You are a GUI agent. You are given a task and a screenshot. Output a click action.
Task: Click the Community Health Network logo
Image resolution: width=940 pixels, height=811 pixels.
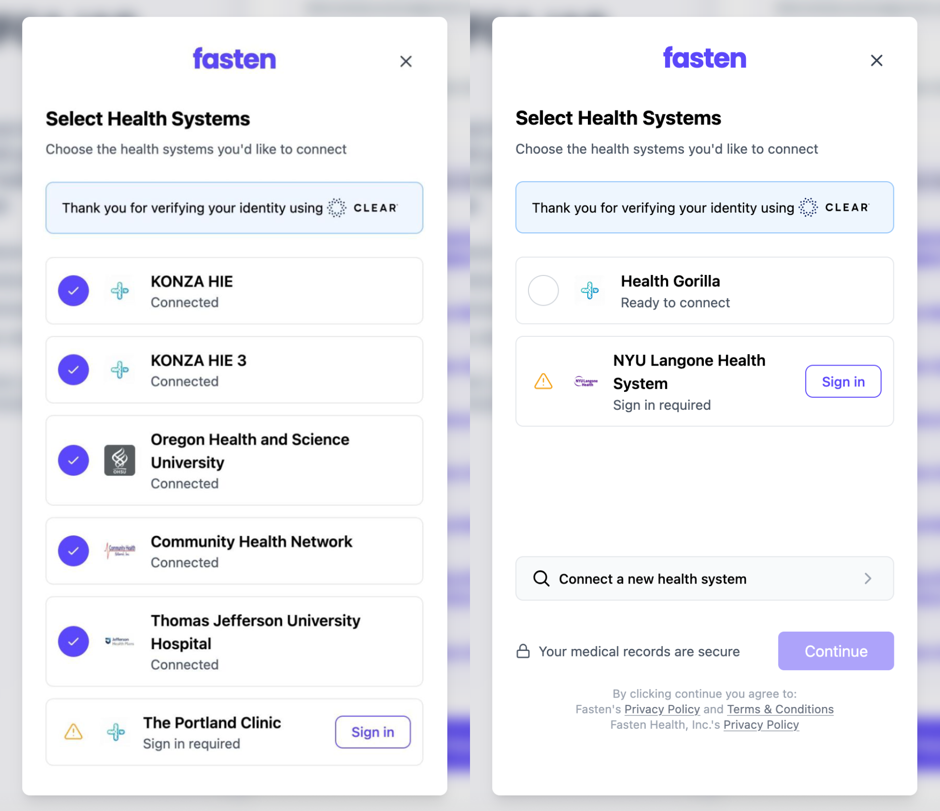click(119, 550)
